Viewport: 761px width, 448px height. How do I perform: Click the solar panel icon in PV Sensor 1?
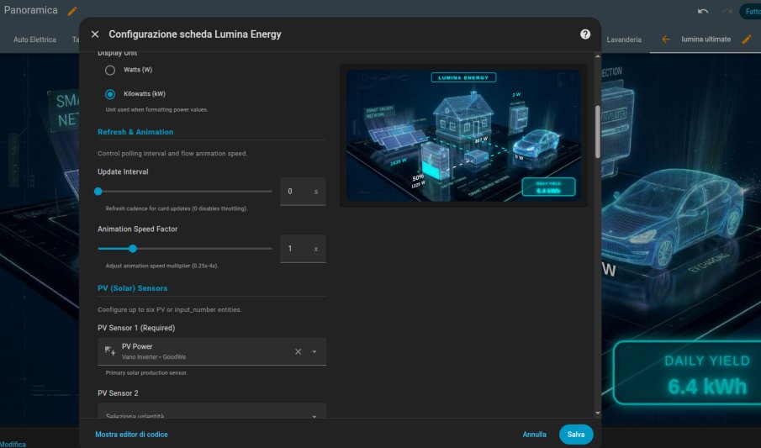108,350
